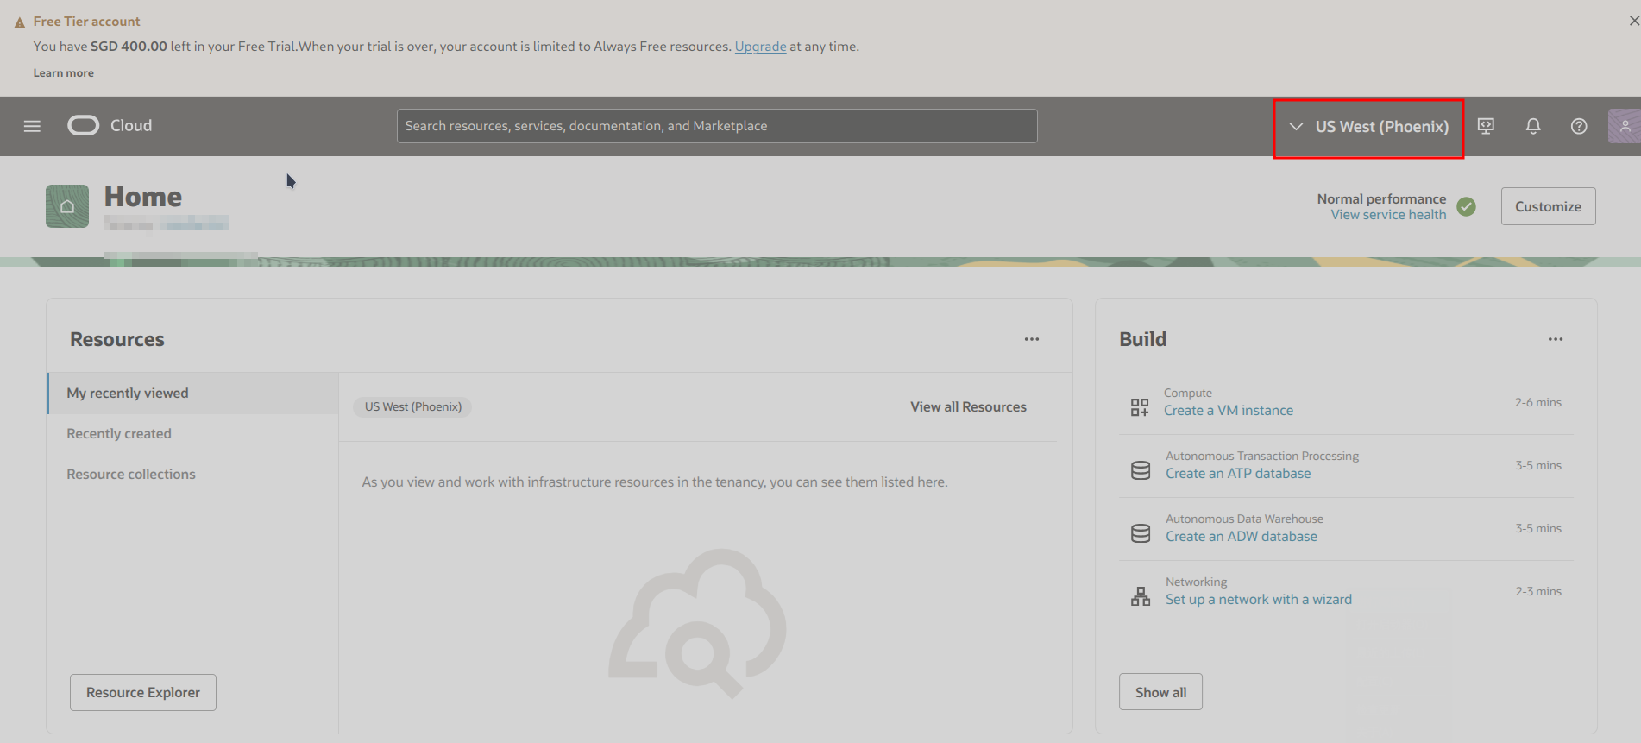
Task: Click the Networking wizard icon
Action: point(1141,596)
